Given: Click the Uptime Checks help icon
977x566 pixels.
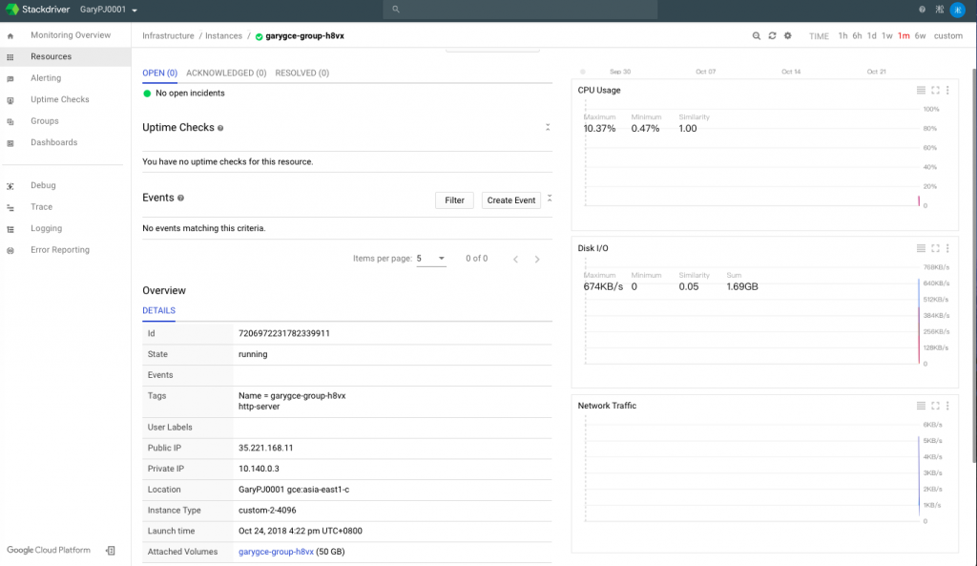Looking at the screenshot, I should pyautogui.click(x=220, y=128).
